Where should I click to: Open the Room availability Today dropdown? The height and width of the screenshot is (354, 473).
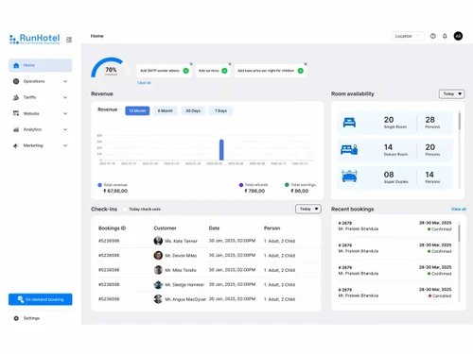[451, 93]
